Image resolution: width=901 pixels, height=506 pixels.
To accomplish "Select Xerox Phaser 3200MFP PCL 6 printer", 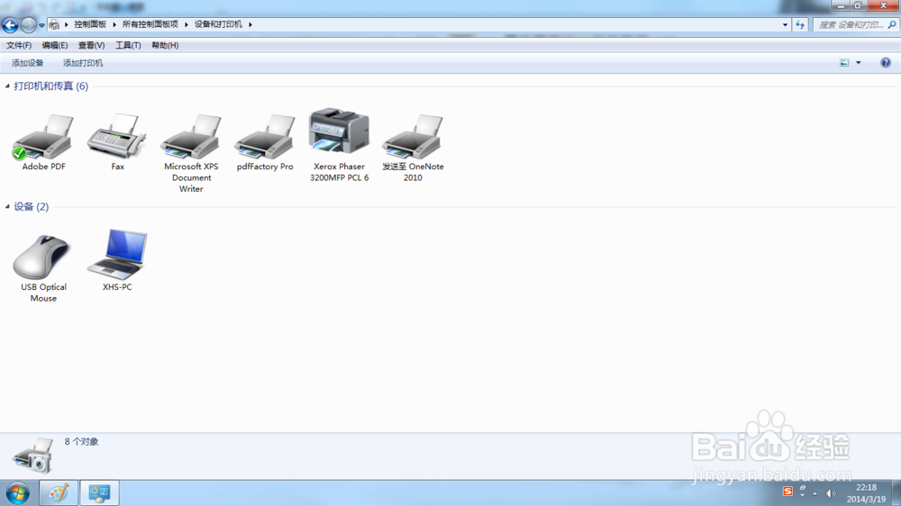I will [339, 131].
